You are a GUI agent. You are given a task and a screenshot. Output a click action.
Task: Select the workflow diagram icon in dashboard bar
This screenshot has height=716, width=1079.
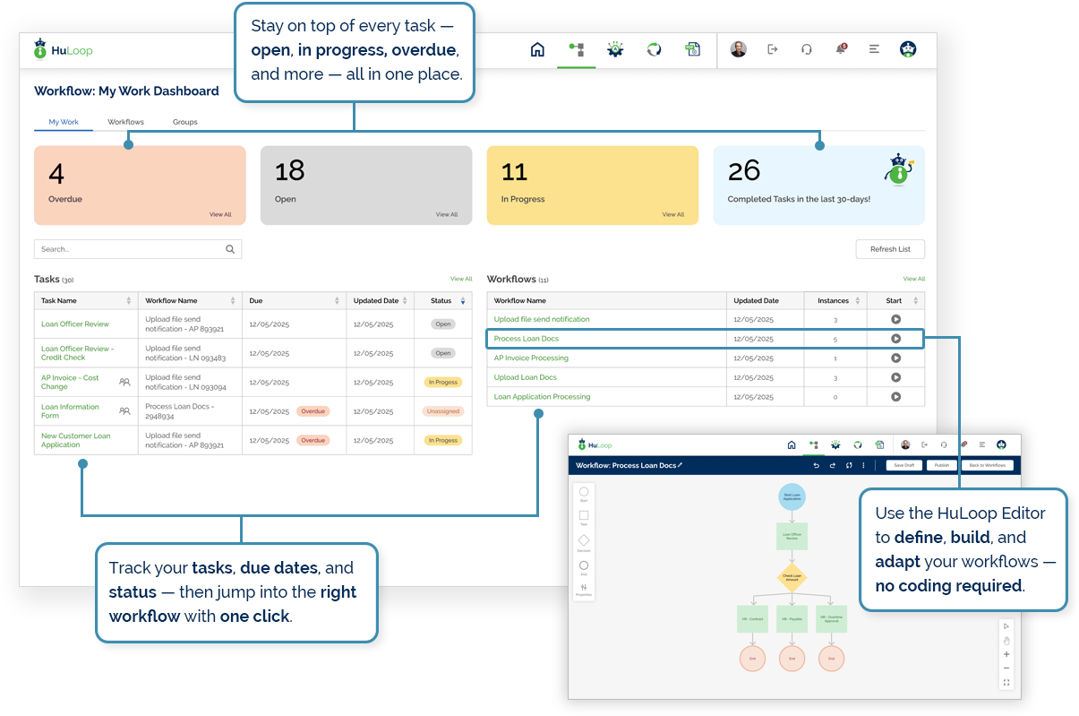pos(576,50)
